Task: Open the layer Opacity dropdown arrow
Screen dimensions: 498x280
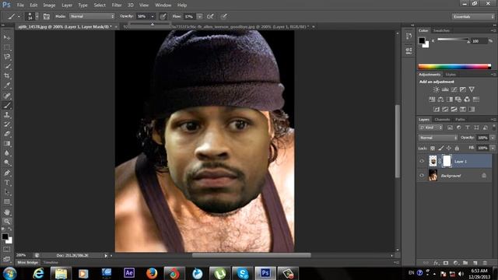Action: 493,138
